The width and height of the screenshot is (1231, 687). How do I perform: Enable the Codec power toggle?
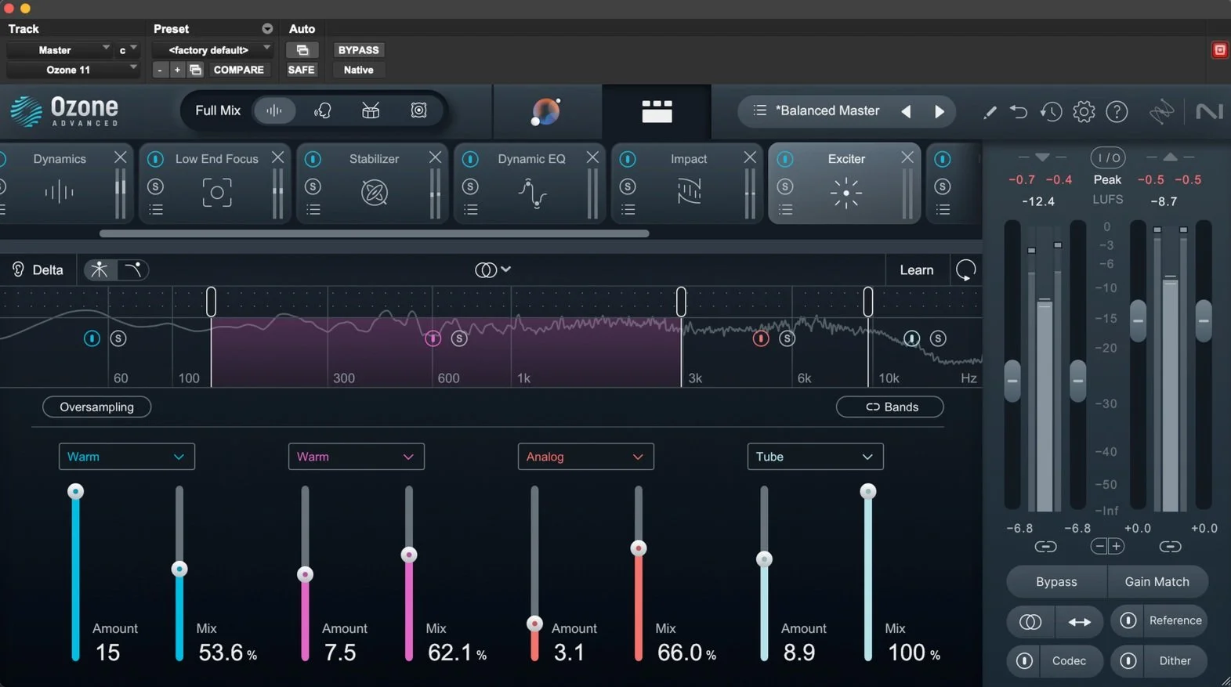click(x=1024, y=661)
